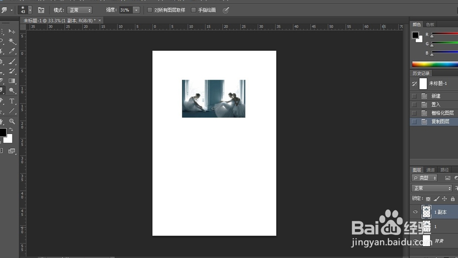Switch to the 色板 panel tab

click(x=430, y=25)
